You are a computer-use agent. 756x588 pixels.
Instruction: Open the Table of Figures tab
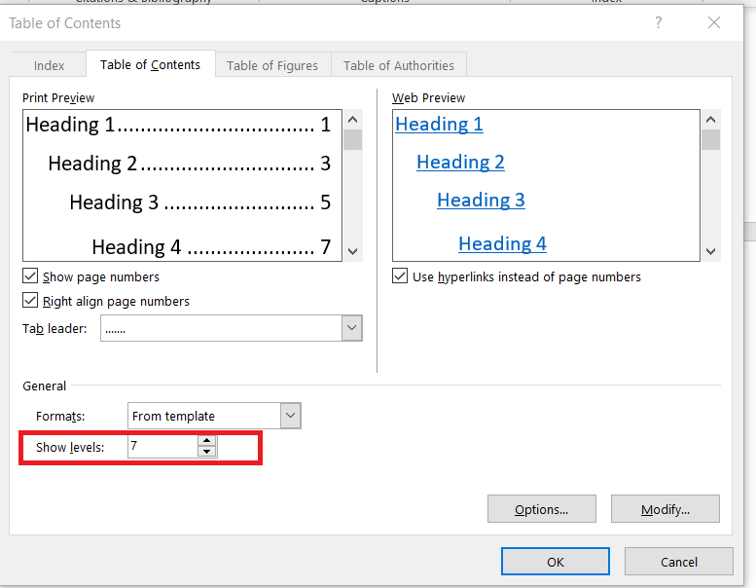[x=272, y=65]
